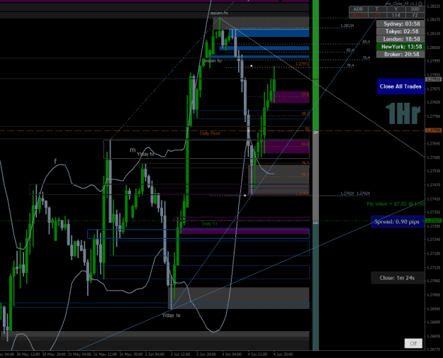Toggle the Off button
This screenshot has height=358, width=443.
[x=413, y=344]
